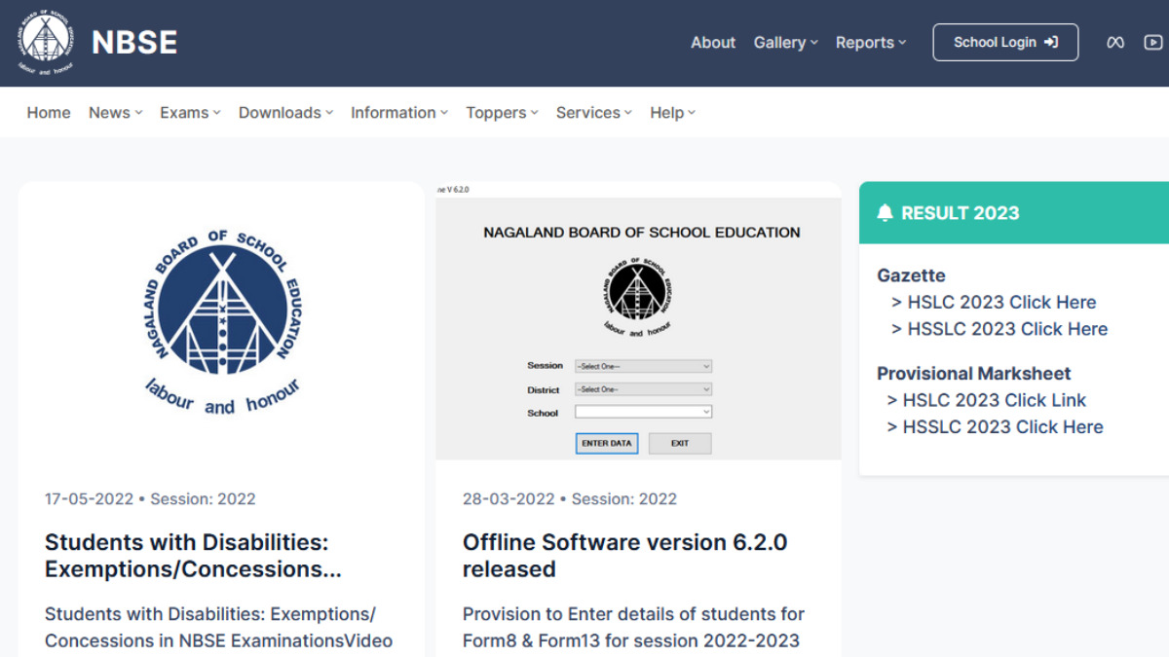
Task: Open HSLC 2023 Gazette link
Action: [x=1001, y=303]
